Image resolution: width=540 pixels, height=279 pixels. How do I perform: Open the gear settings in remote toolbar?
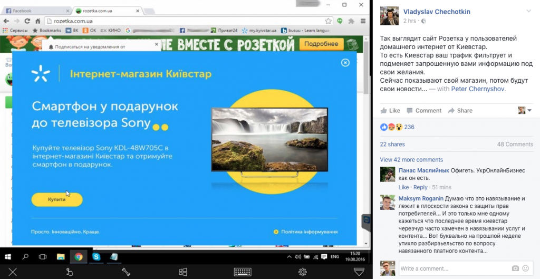302,272
